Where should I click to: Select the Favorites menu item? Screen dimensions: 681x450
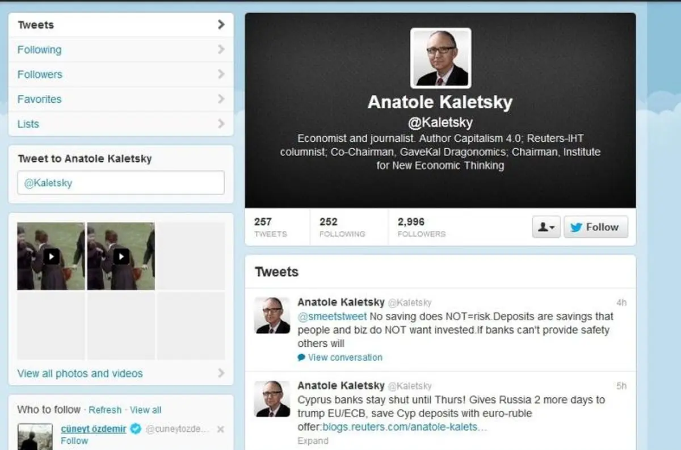tap(121, 99)
